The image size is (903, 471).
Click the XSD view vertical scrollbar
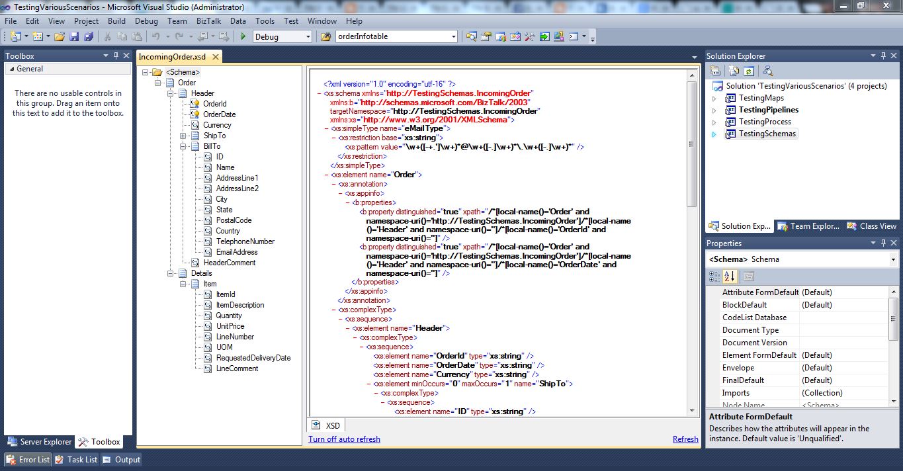point(691,244)
